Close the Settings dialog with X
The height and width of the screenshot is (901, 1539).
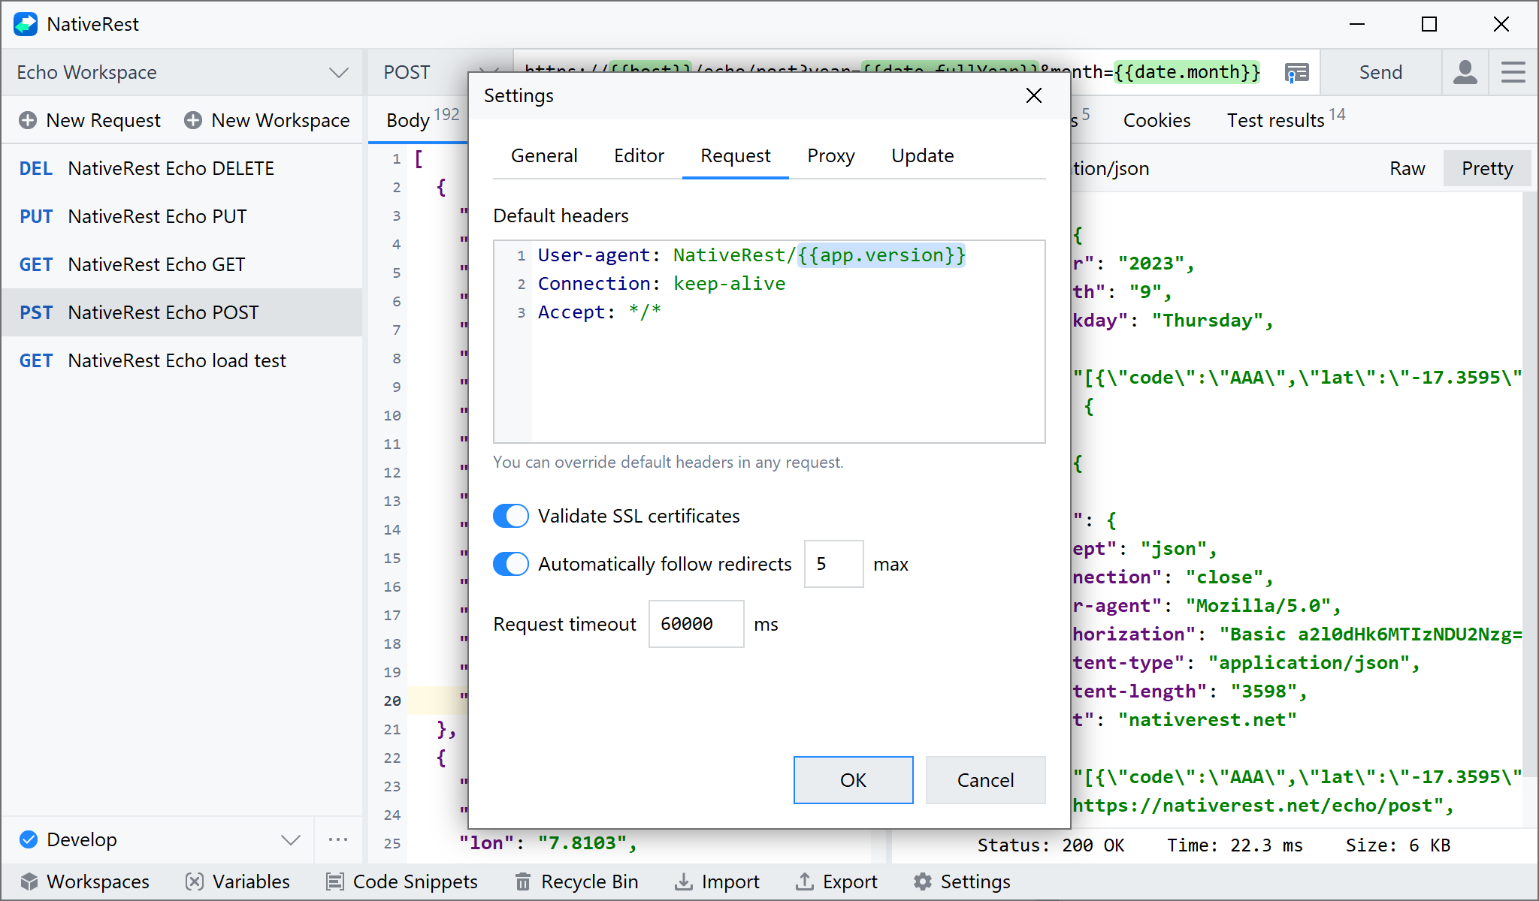(1034, 95)
